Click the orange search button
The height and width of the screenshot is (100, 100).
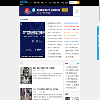click(x=78, y=3)
